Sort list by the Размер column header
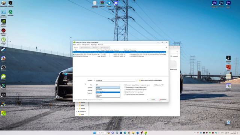 click(x=102, y=50)
